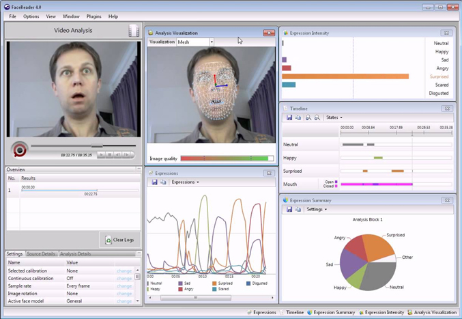The width and height of the screenshot is (462, 319).
Task: Switch to the Source Details tab
Action: pos(42,254)
